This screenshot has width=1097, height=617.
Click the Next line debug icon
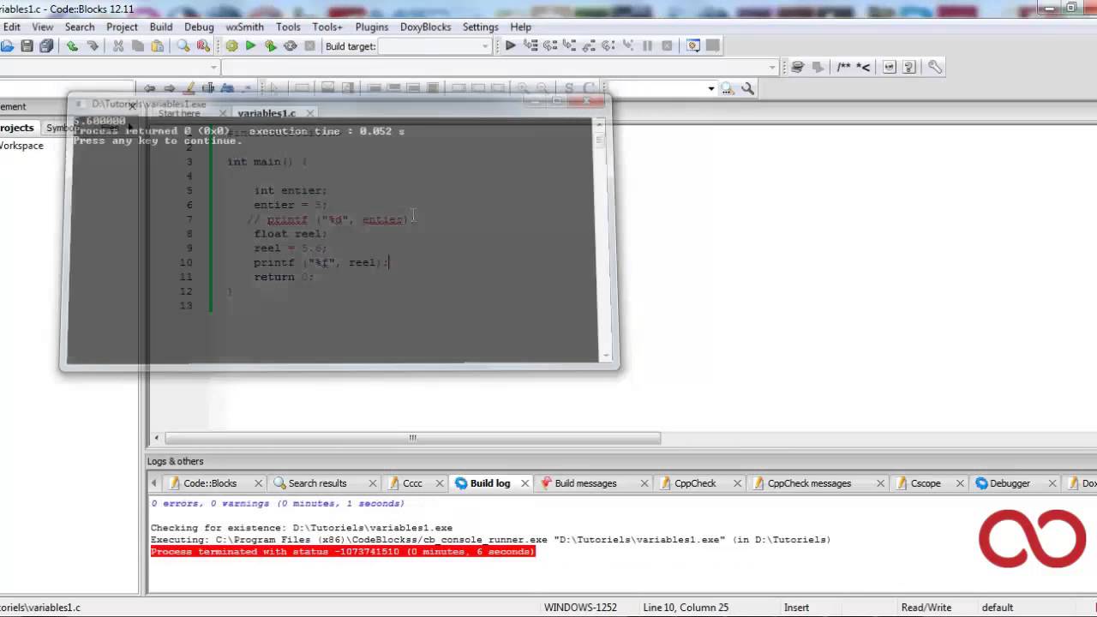pyautogui.click(x=550, y=46)
